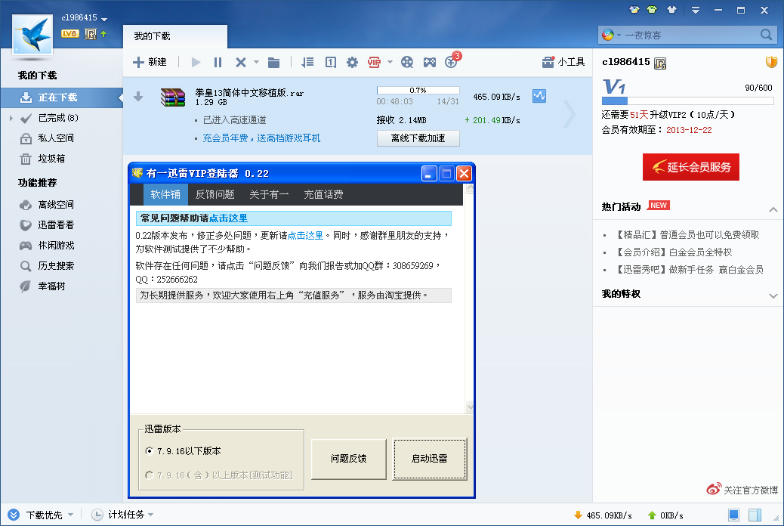784x526 pixels.
Task: Click the speed graph icon beside download
Action: (x=539, y=95)
